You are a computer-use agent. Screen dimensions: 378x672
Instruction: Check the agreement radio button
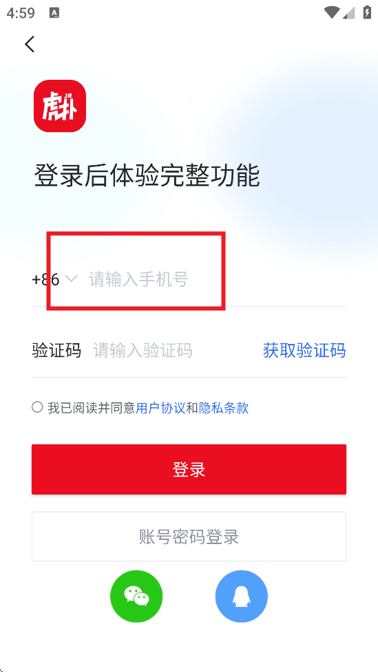37,407
